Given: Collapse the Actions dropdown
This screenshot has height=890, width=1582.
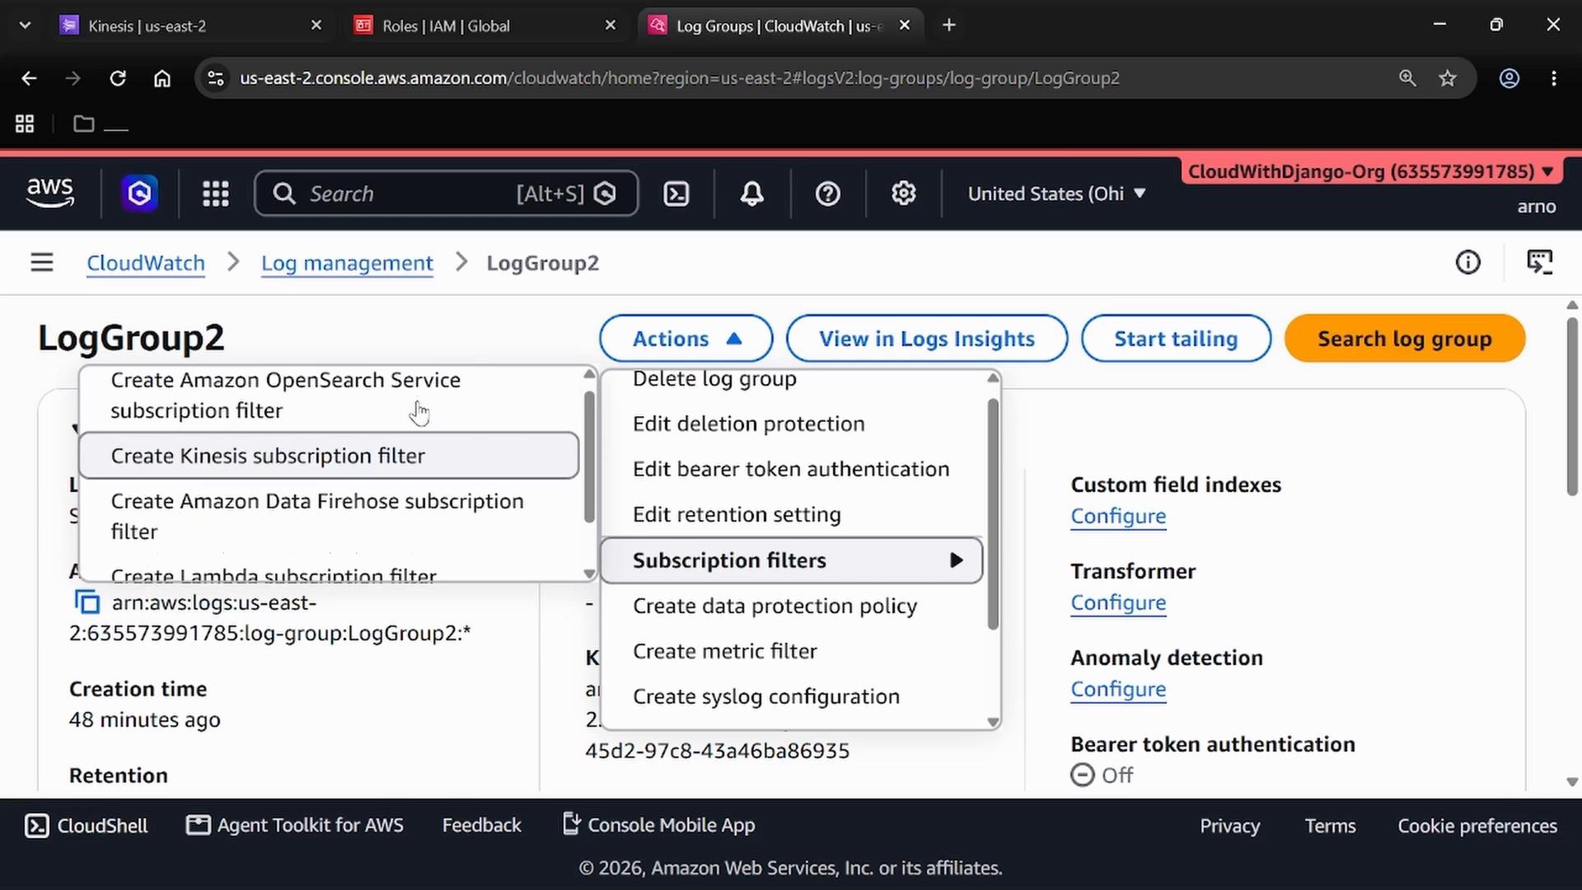Looking at the screenshot, I should point(686,339).
